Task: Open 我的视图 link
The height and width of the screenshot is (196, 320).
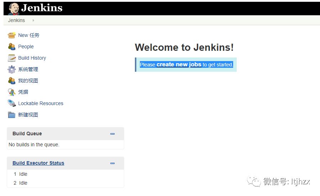Action: (x=28, y=81)
